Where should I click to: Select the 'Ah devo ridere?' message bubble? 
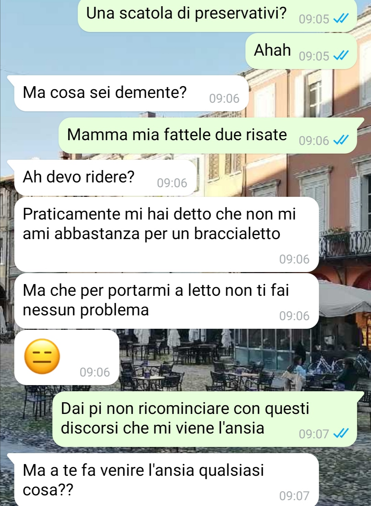point(105,178)
